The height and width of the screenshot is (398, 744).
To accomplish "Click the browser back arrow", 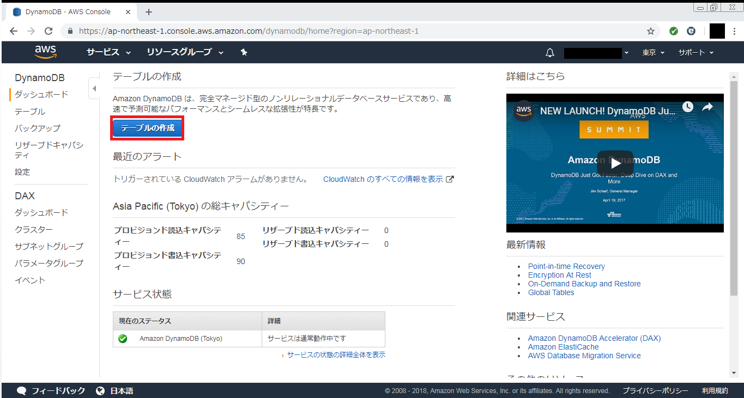I will [x=14, y=31].
